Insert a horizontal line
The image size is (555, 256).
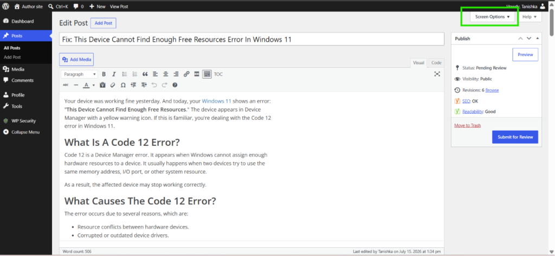pos(76,85)
